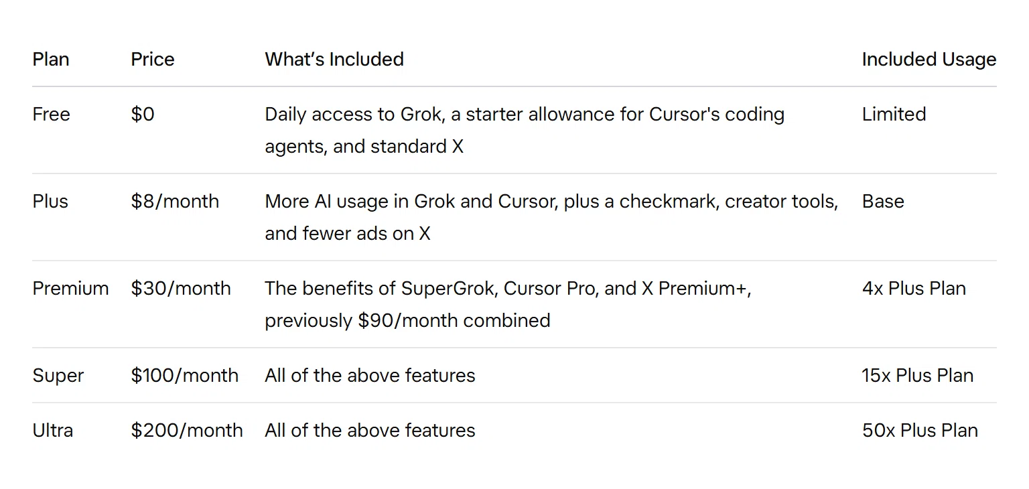The width and height of the screenshot is (1029, 489).
Task: Click the Plan column header
Action: pyautogui.click(x=51, y=59)
